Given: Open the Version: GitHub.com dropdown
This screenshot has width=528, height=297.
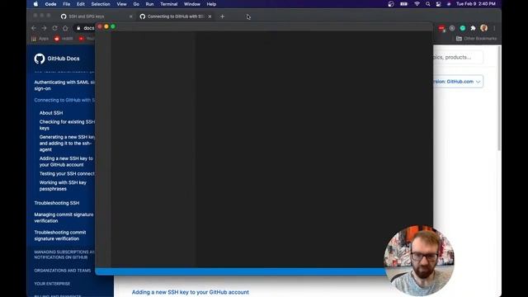Looking at the screenshot, I should [458, 82].
